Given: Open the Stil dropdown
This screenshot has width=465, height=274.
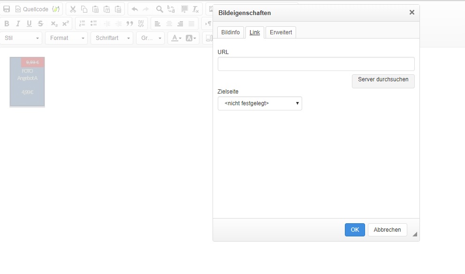Looking at the screenshot, I should click(x=22, y=38).
